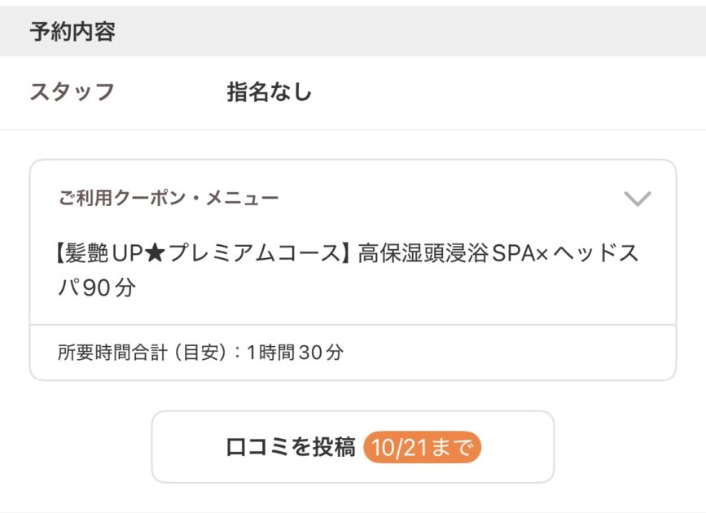Click the 口コミを投稿 button
This screenshot has width=706, height=513.
click(x=353, y=447)
